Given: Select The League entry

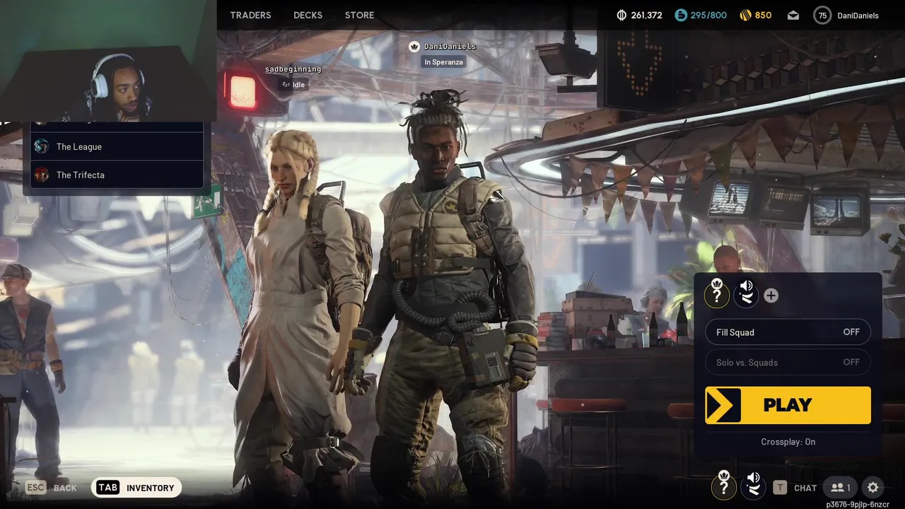Looking at the screenshot, I should coord(117,146).
